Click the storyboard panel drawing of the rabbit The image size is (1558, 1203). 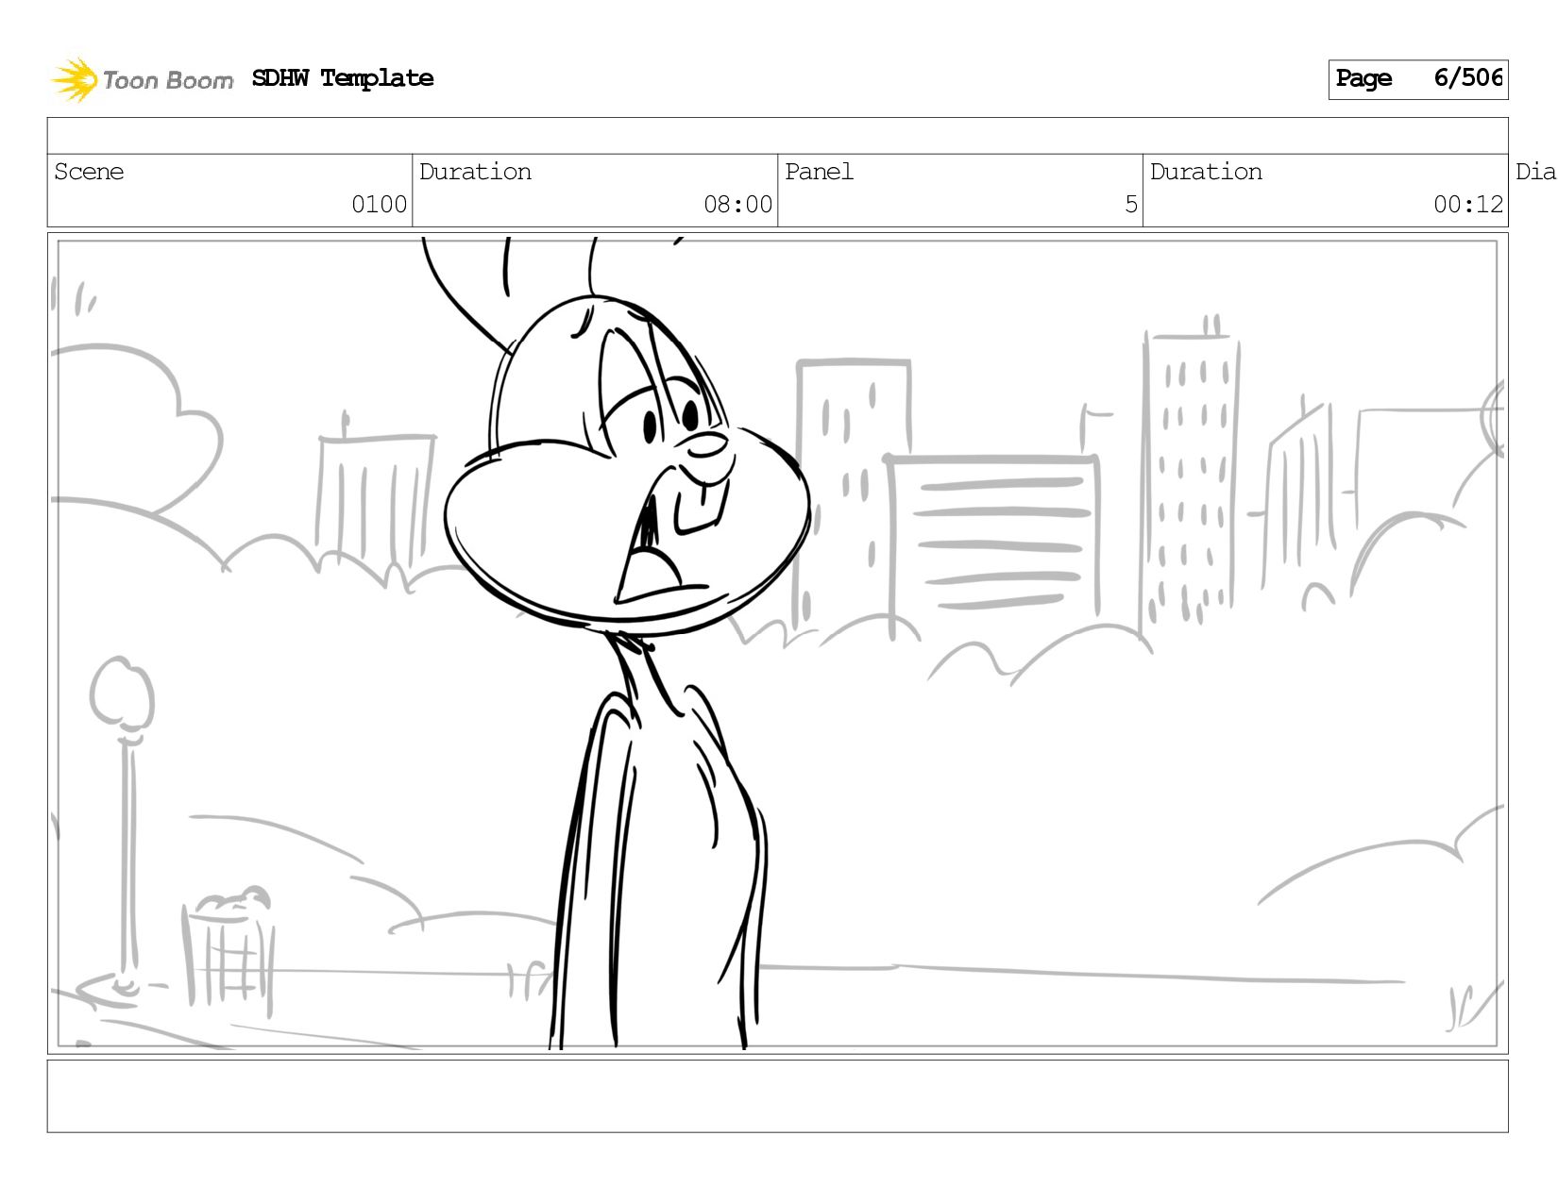click(777, 643)
